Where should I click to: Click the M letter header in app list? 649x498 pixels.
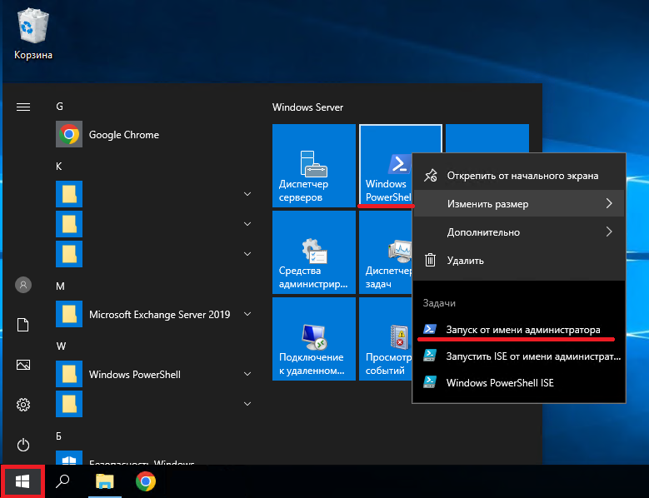(x=60, y=286)
